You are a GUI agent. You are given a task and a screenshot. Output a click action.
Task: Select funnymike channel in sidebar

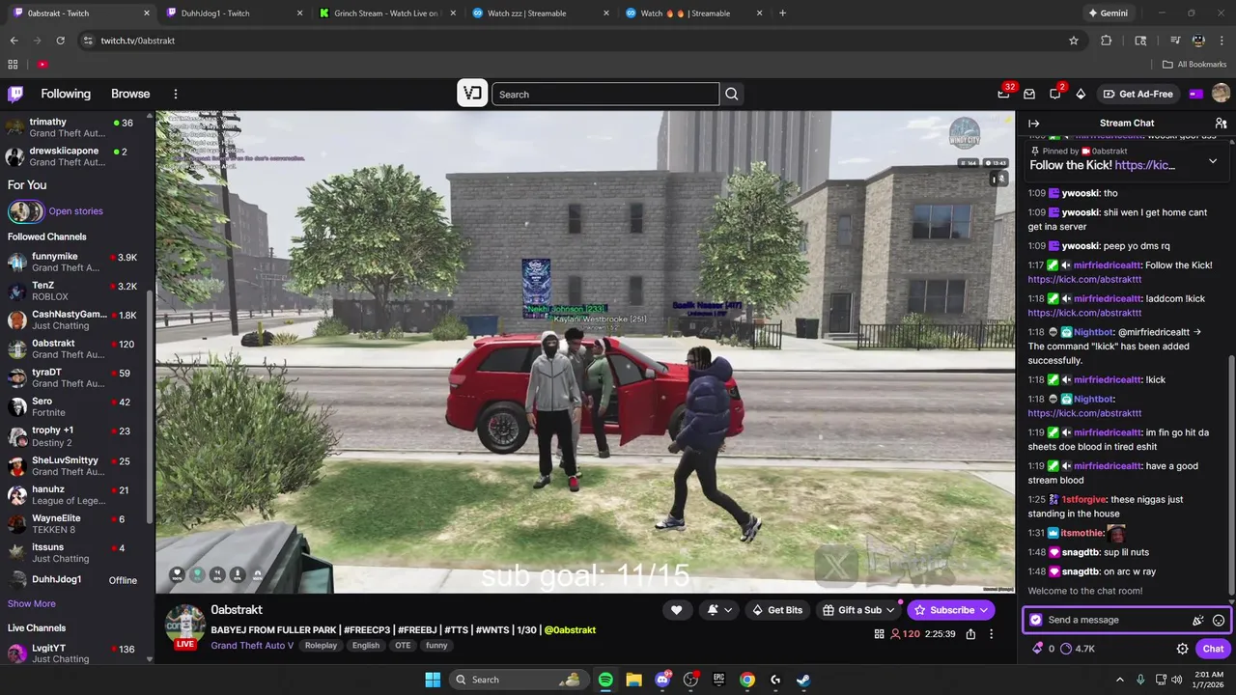coord(77,263)
